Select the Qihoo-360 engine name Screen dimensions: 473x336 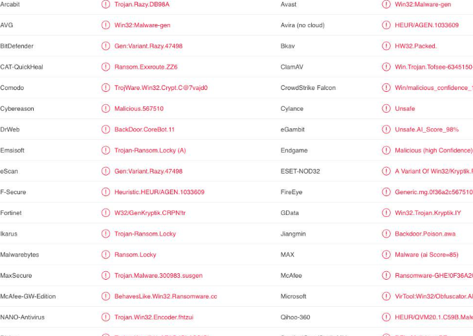tap(295, 317)
